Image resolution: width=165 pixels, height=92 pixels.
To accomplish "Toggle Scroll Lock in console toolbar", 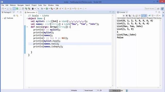I will coord(136,16).
